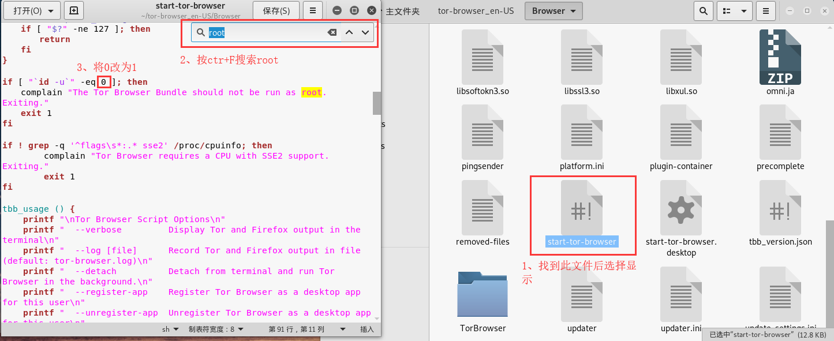Viewport: 834px width, 341px height.
Task: Go to 主文件夹 in the path bar
Action: 402,11
